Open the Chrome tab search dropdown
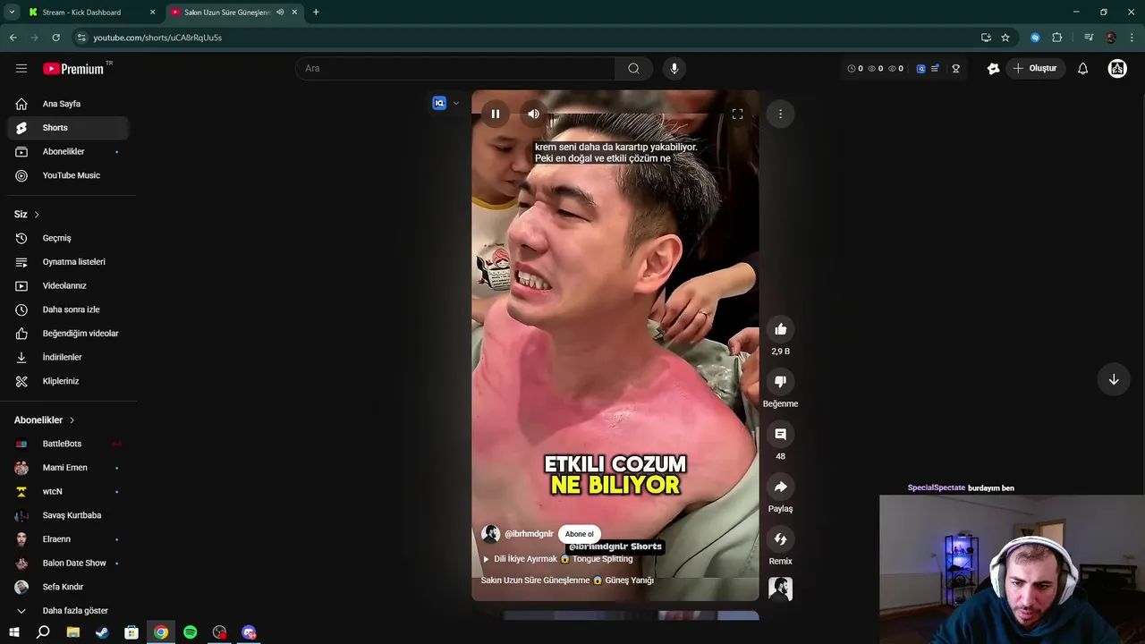Viewport: 1145px width, 644px height. pos(12,13)
